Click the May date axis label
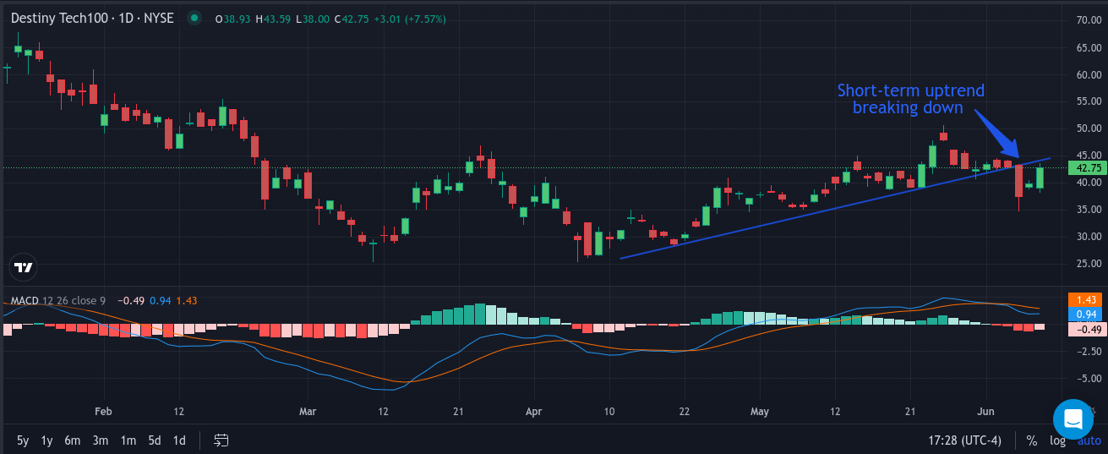This screenshot has width=1108, height=454. tap(759, 412)
